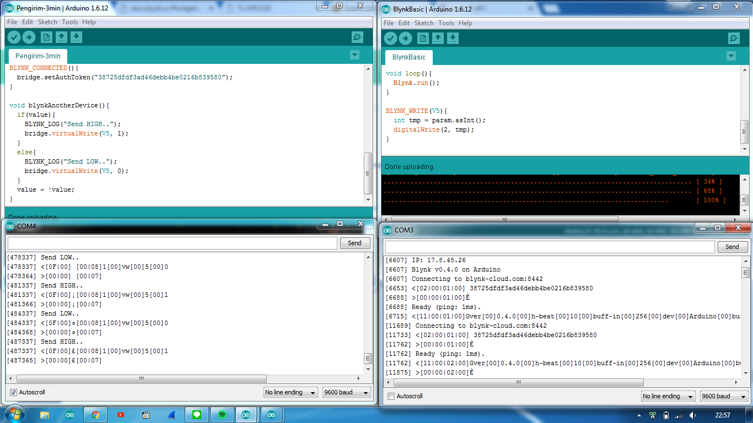The width and height of the screenshot is (753, 423).
Task: Click Open sketch icon in Pengirim-3min window
Action: pyautogui.click(x=62, y=37)
